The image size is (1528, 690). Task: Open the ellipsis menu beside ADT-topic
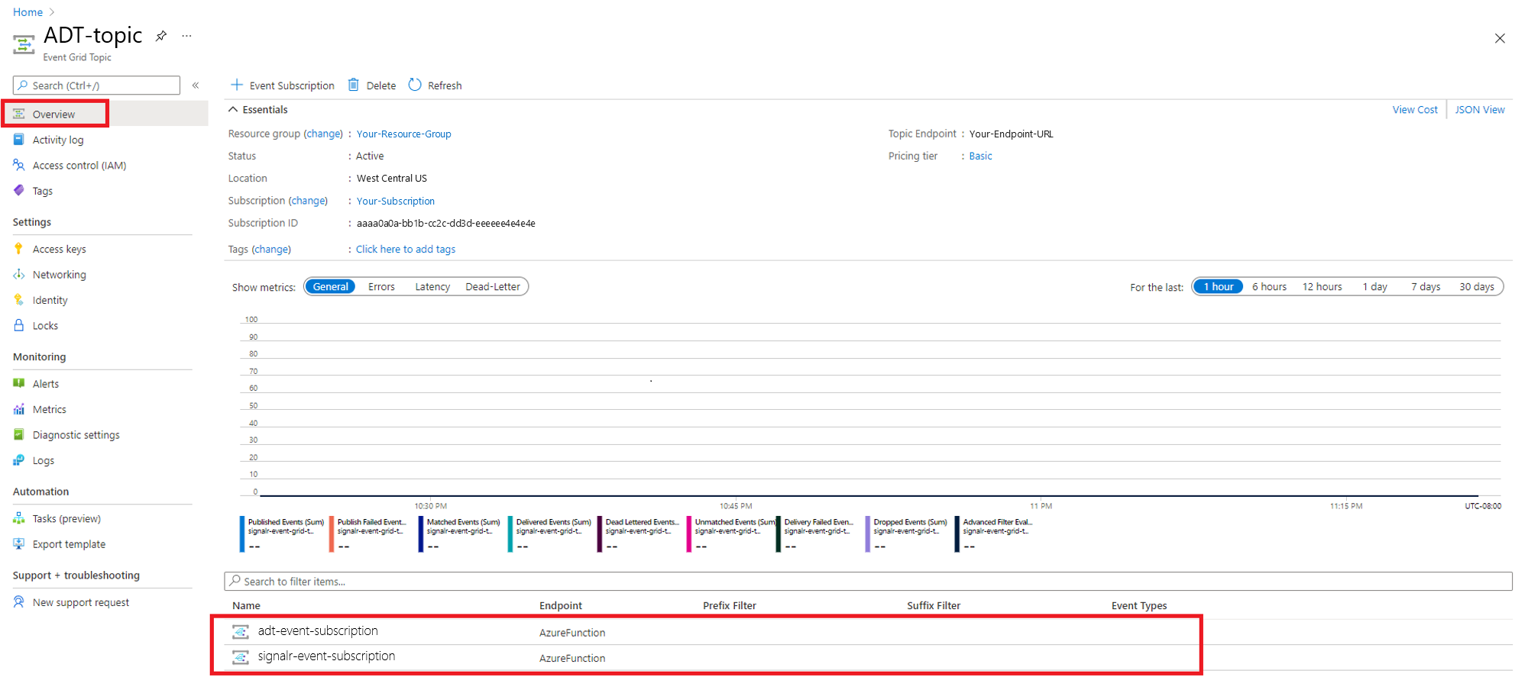point(186,36)
